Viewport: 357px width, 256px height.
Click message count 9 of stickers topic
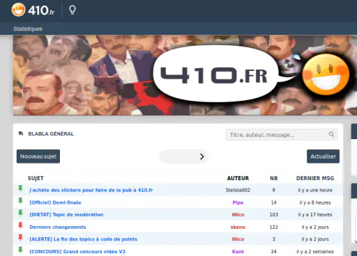pos(273,190)
